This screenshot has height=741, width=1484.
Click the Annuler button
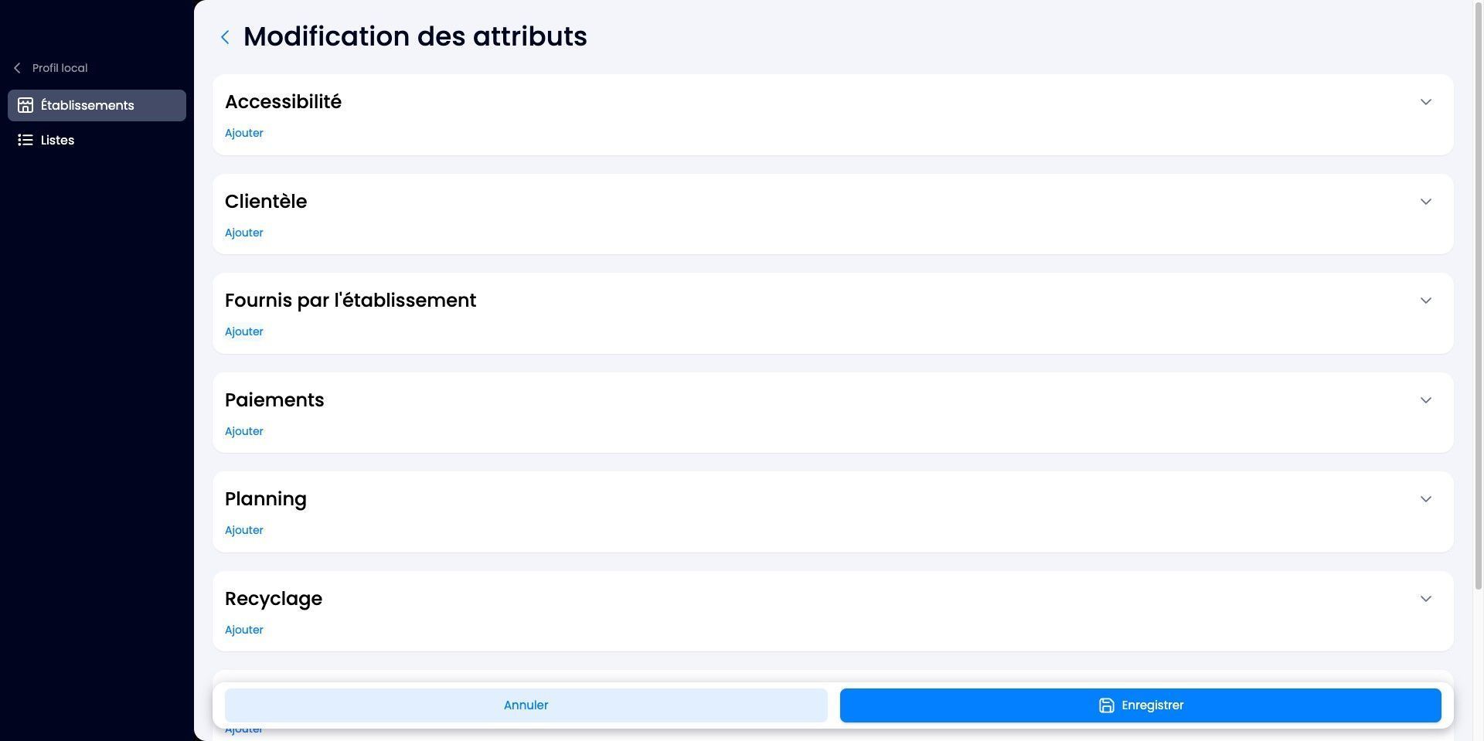click(x=526, y=705)
